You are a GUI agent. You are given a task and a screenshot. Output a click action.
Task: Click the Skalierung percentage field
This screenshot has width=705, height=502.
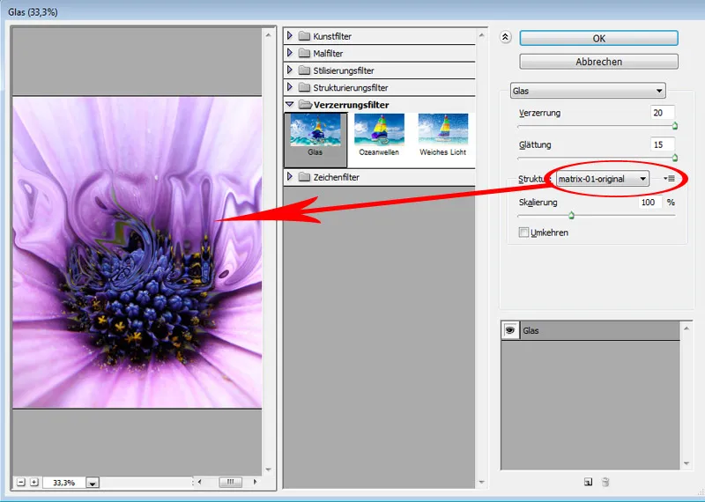click(649, 203)
